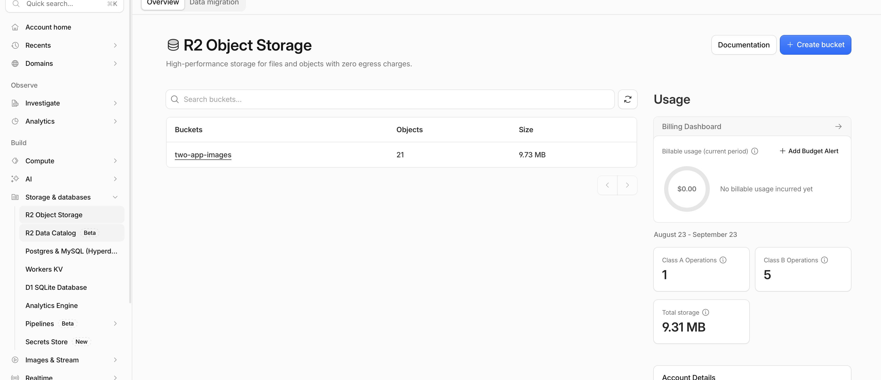Click the Analytics pie chart icon

tap(15, 121)
